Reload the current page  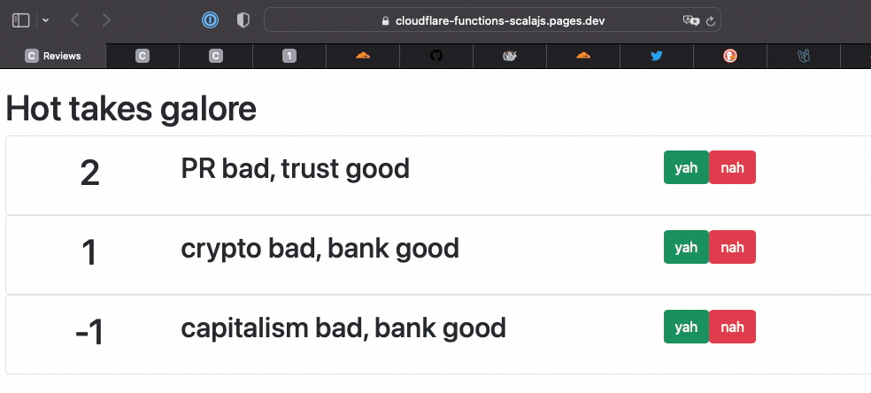click(711, 19)
